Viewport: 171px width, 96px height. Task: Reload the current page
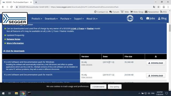point(11,7)
